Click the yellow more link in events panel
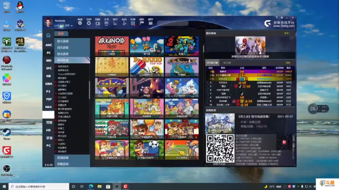The width and height of the screenshot is (339, 190). (287, 33)
